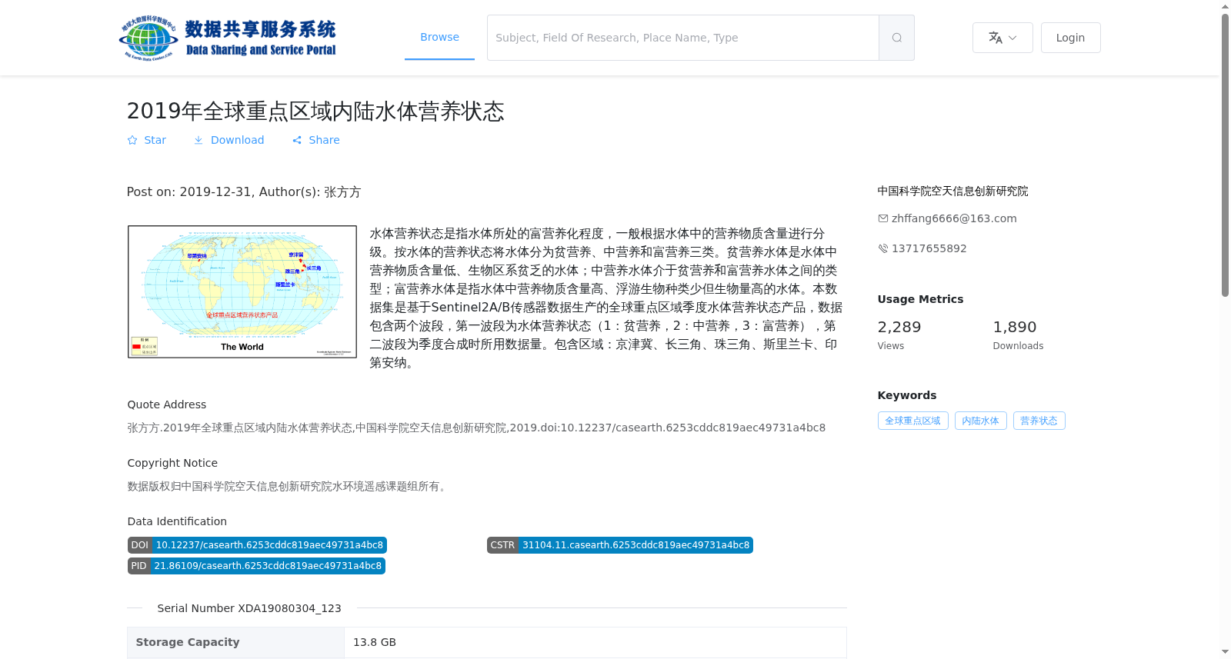This screenshot has height=659, width=1231.
Task: Click the copyright notice text 数据版权归…课题组所有
Action: coord(289,486)
